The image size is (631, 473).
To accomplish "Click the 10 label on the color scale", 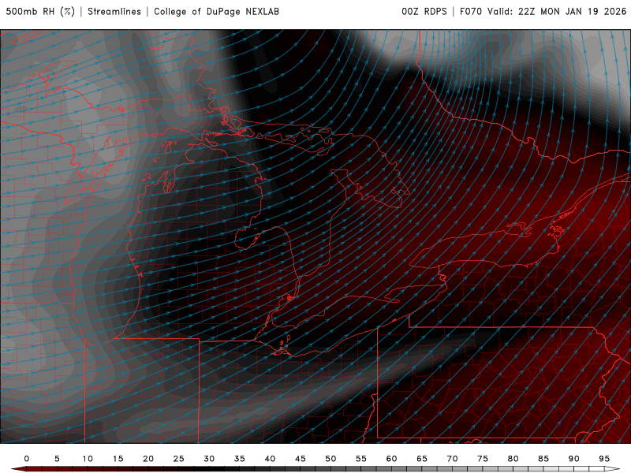I will point(88,459).
